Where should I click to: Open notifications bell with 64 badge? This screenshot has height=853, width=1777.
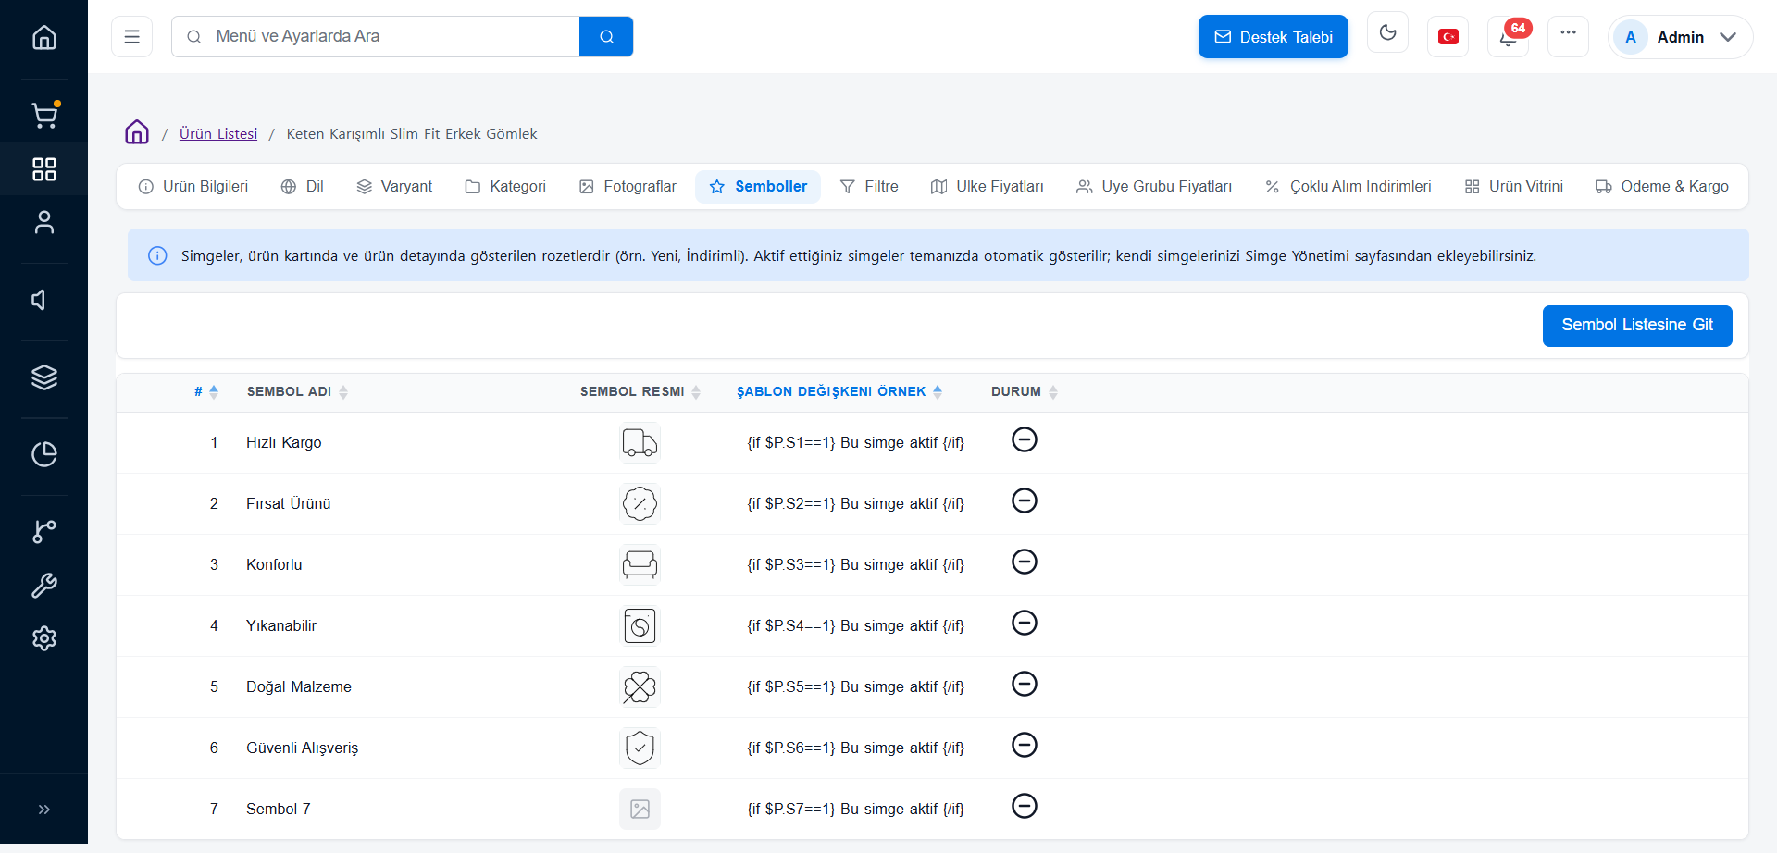pyautogui.click(x=1509, y=37)
